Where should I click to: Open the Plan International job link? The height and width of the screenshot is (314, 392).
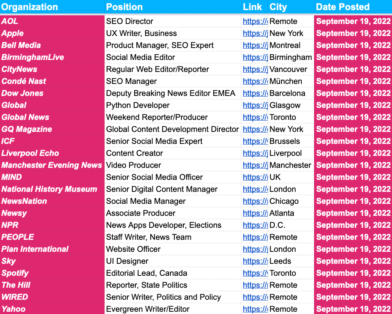click(255, 249)
